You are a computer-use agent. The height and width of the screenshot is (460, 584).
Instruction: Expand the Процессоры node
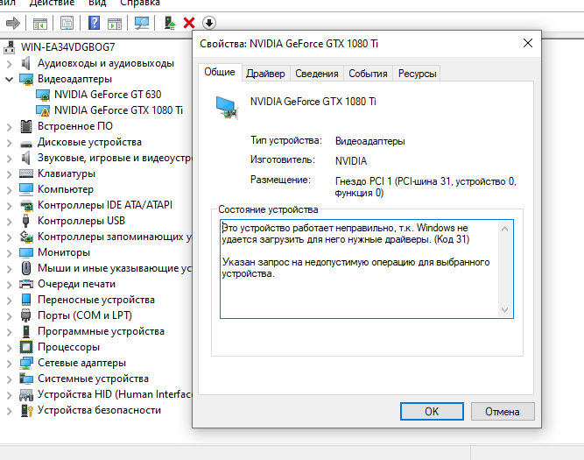coord(10,348)
